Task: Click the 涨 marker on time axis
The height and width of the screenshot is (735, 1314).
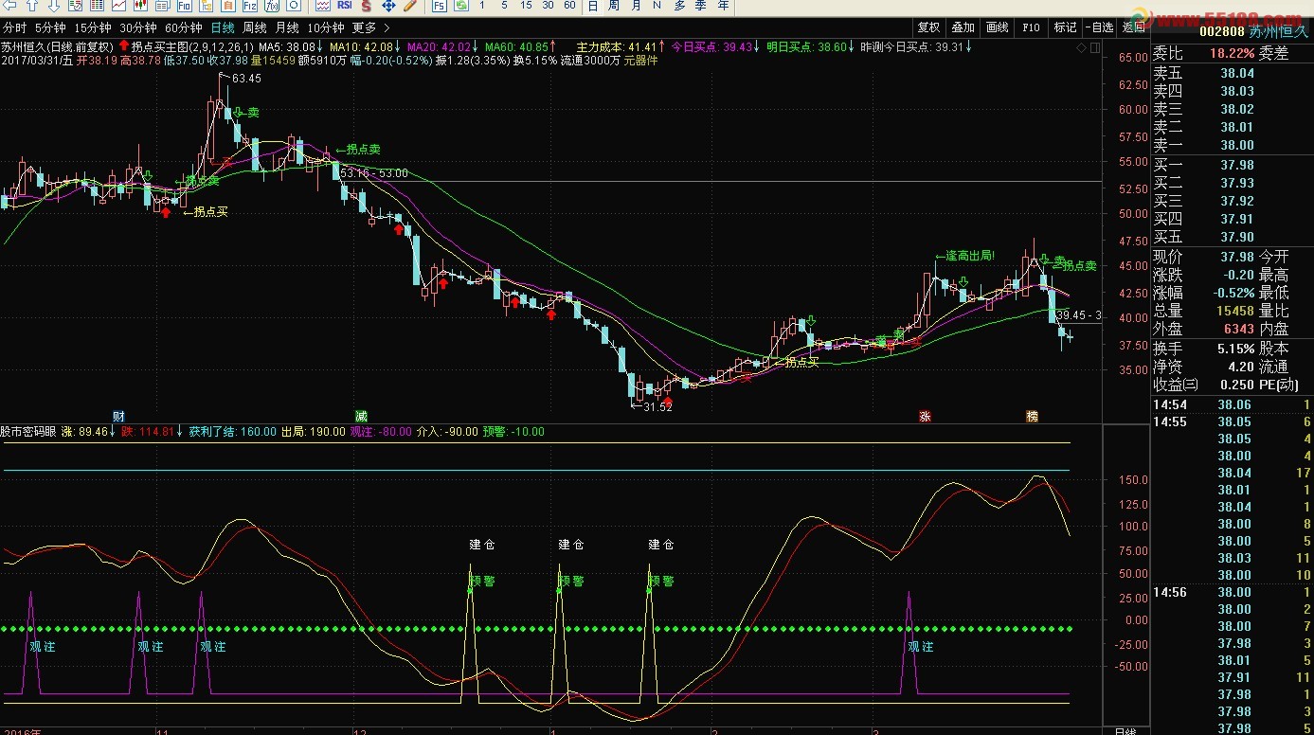Action: pyautogui.click(x=924, y=416)
